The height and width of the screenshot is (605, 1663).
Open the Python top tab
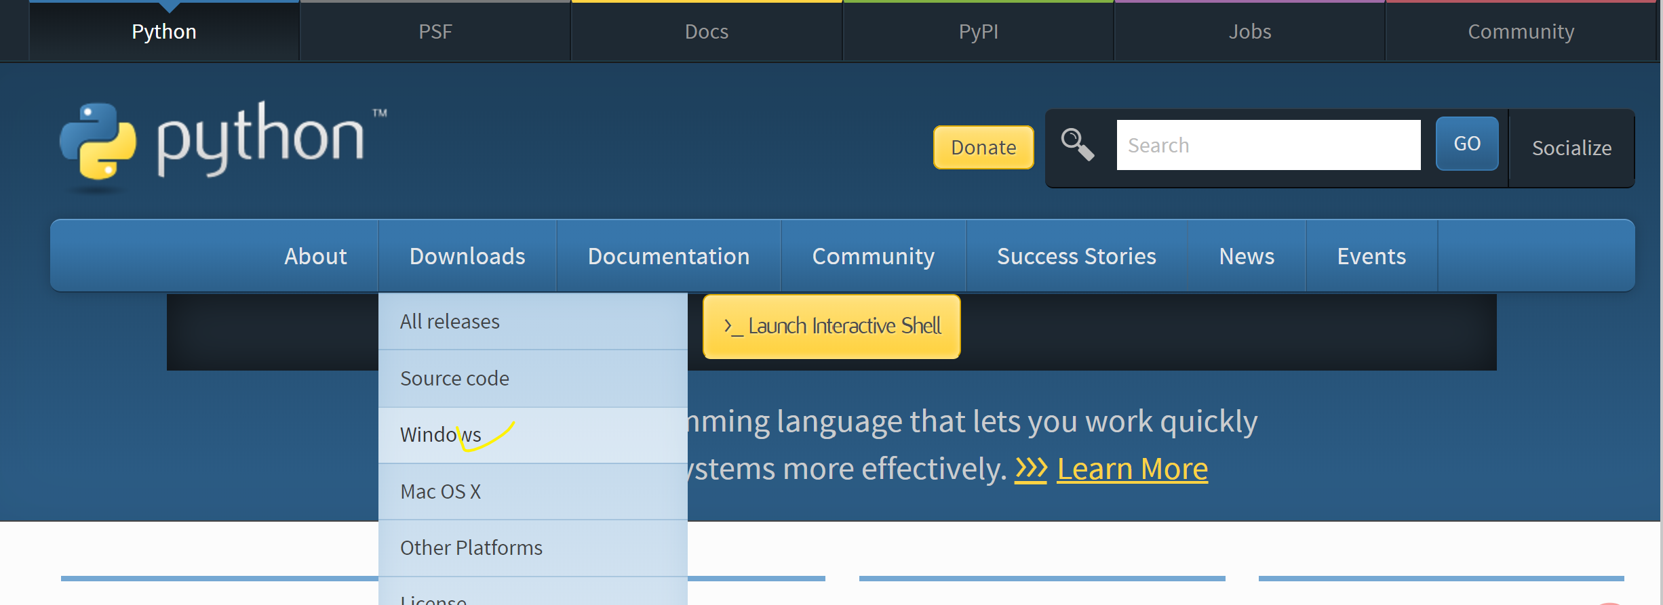click(x=164, y=32)
